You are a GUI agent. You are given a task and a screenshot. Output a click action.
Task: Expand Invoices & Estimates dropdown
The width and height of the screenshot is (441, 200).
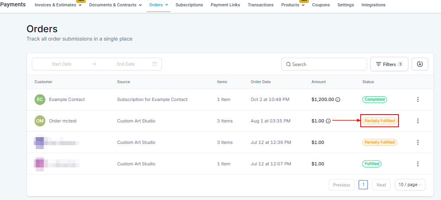tap(58, 5)
